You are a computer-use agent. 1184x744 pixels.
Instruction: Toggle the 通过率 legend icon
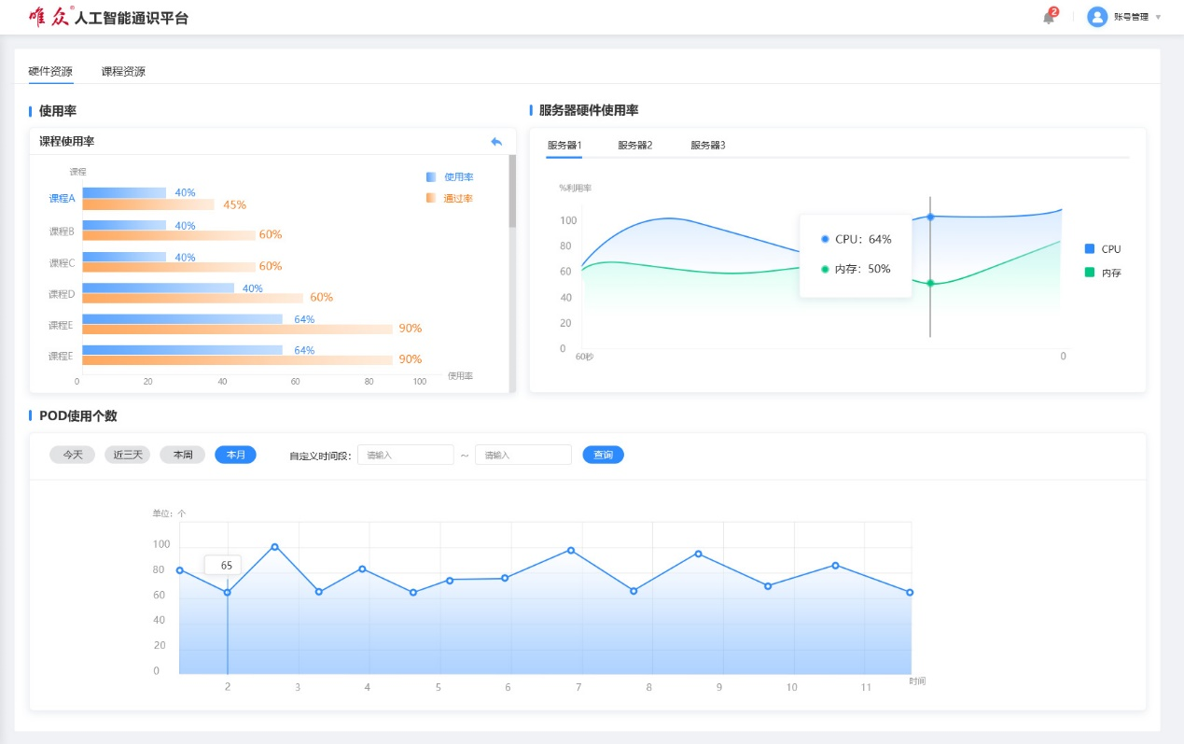pos(431,198)
